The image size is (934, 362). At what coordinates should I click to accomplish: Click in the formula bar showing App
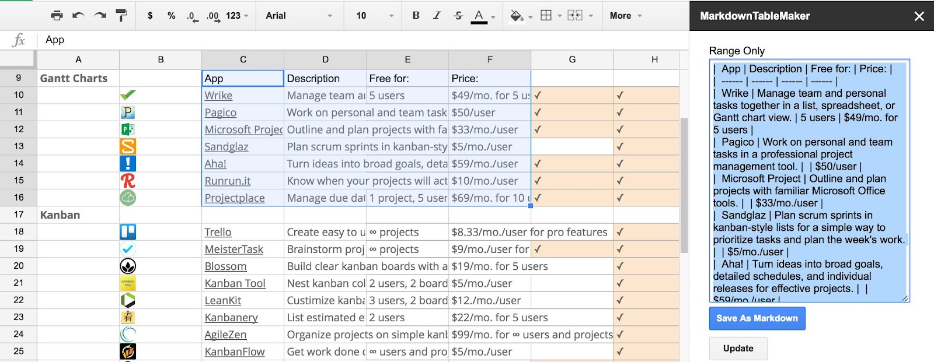point(362,40)
